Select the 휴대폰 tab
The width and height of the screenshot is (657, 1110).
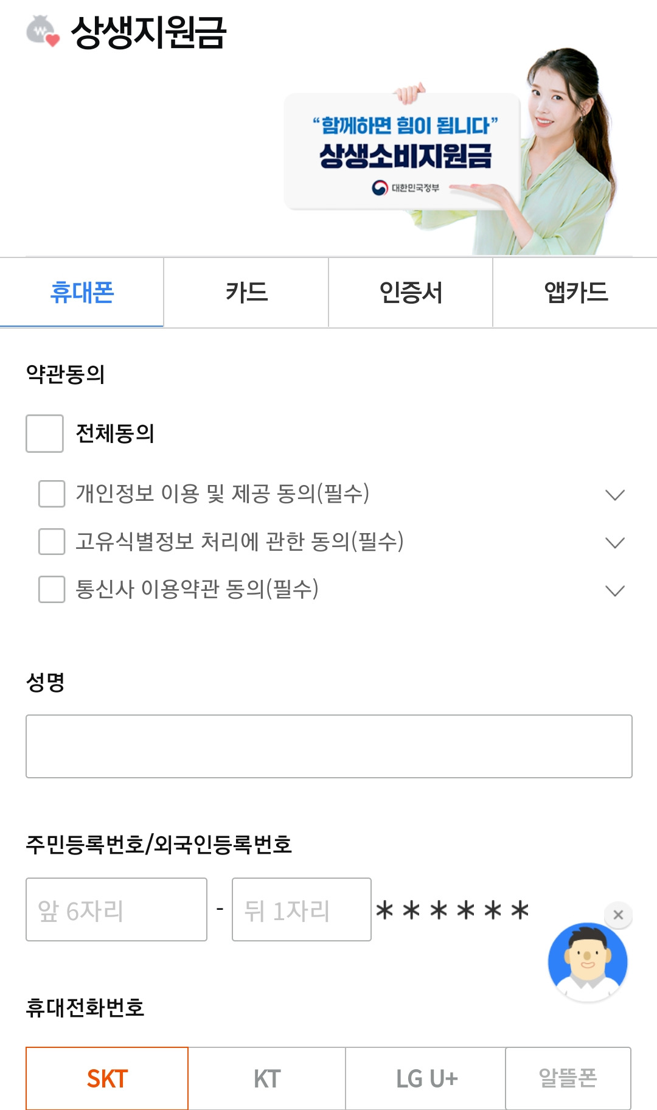coord(82,293)
